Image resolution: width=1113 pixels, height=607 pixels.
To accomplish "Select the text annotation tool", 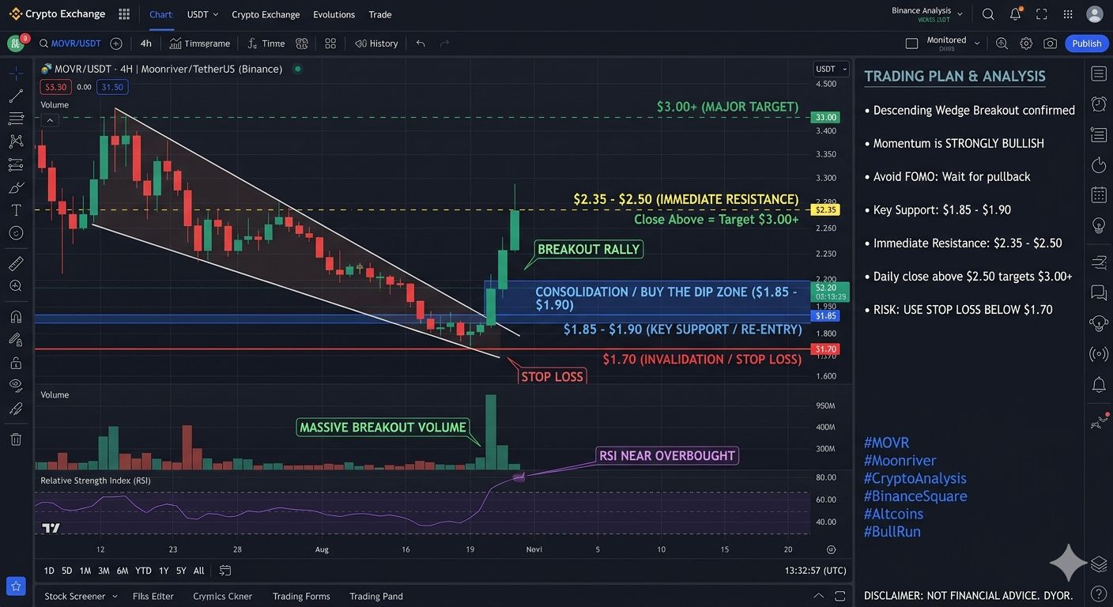I will [16, 210].
